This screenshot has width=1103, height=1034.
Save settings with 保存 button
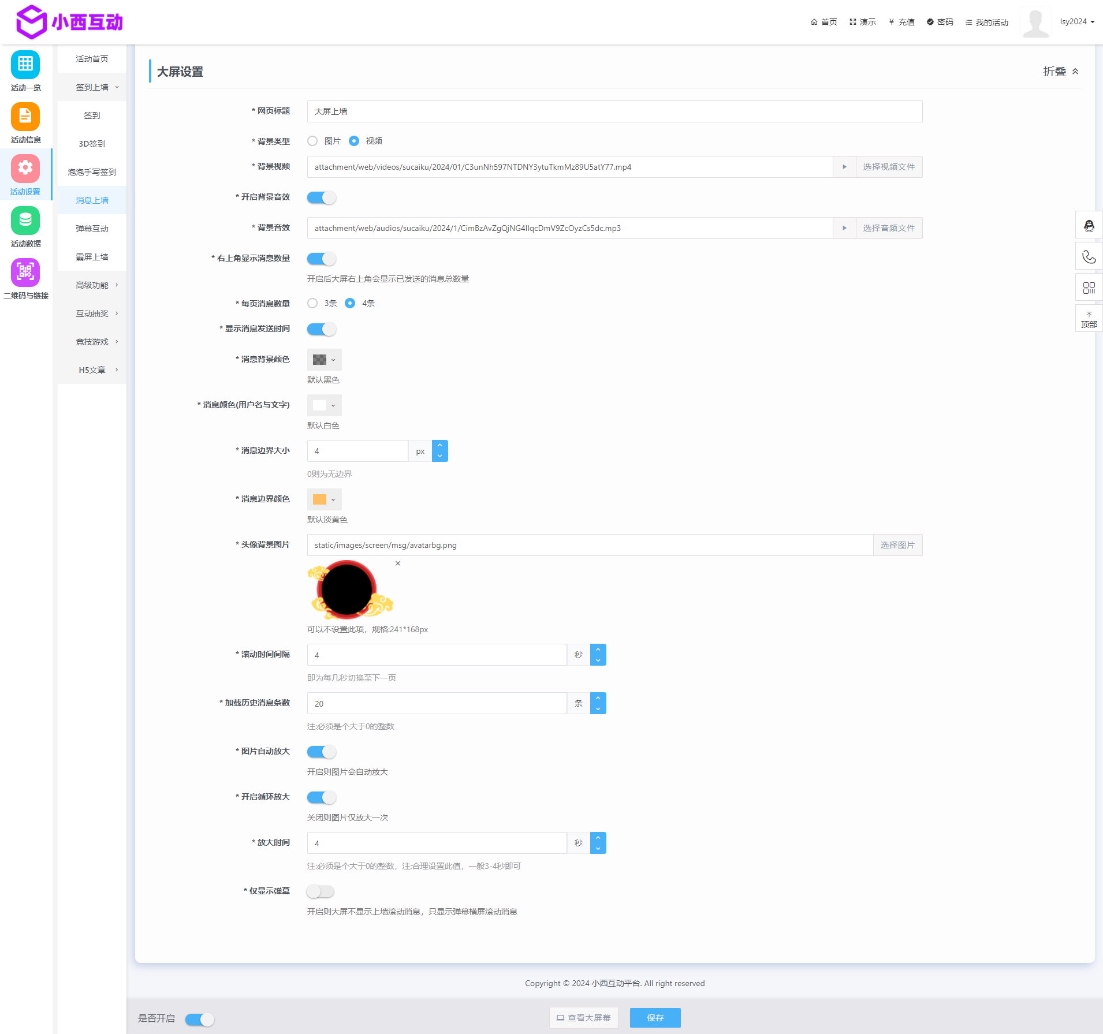(x=655, y=1018)
